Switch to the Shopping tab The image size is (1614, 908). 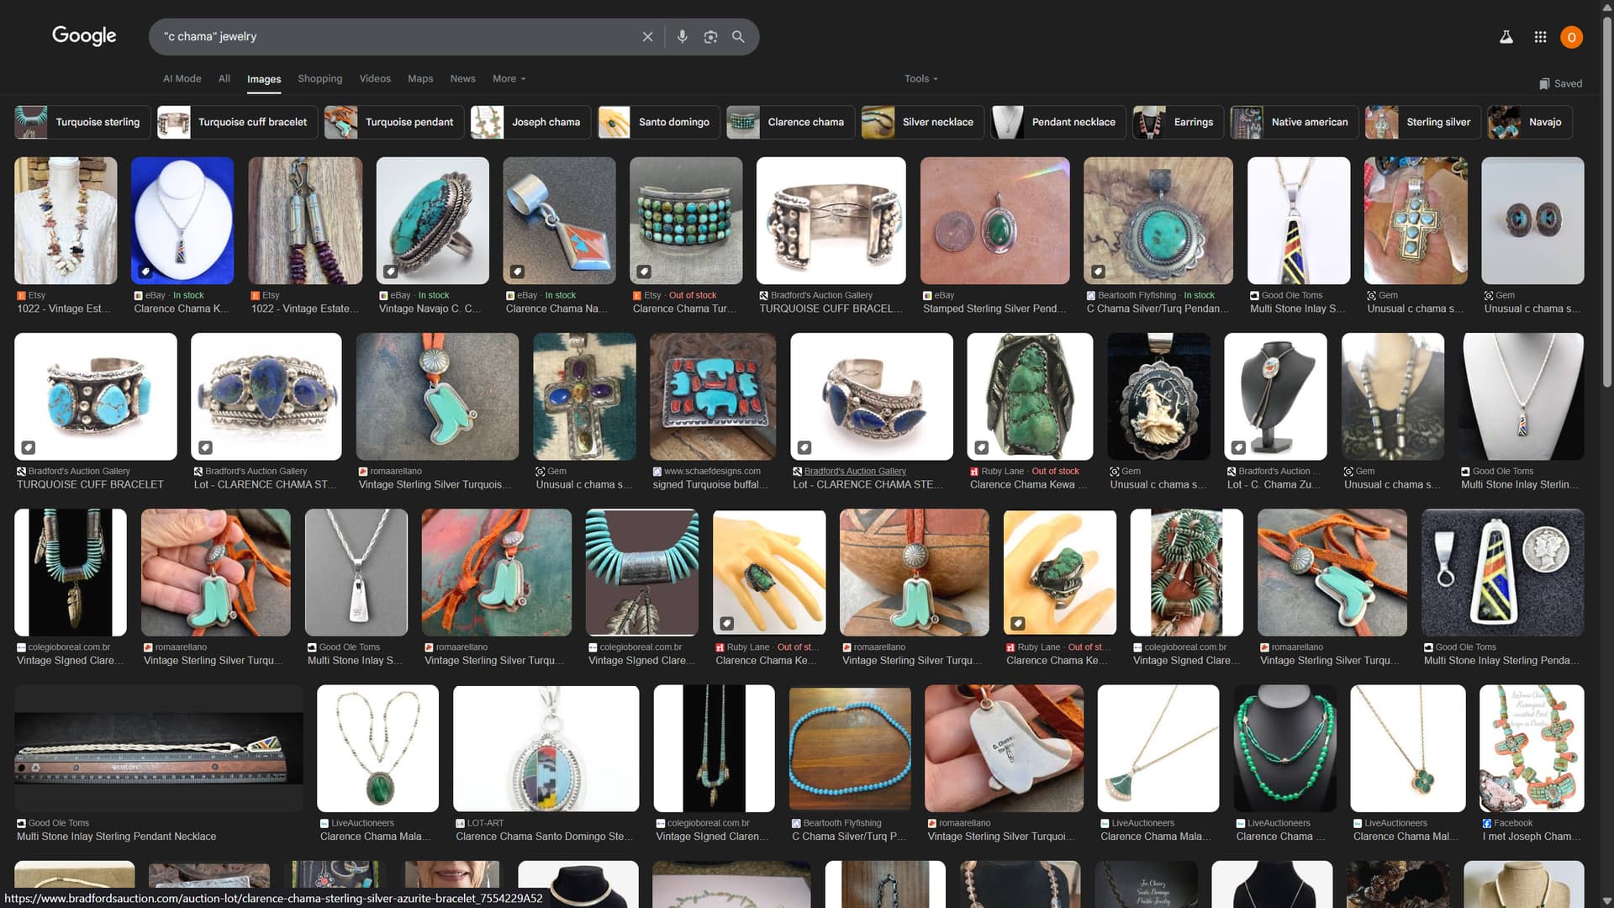[x=319, y=78]
